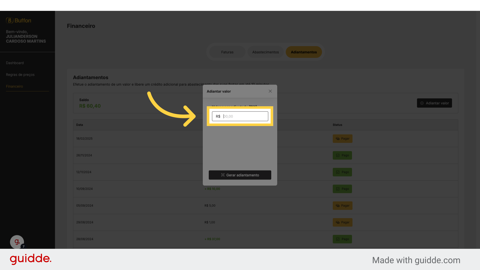Open Regras de preços in the sidebar
Screen dimensions: 480x270
point(20,75)
